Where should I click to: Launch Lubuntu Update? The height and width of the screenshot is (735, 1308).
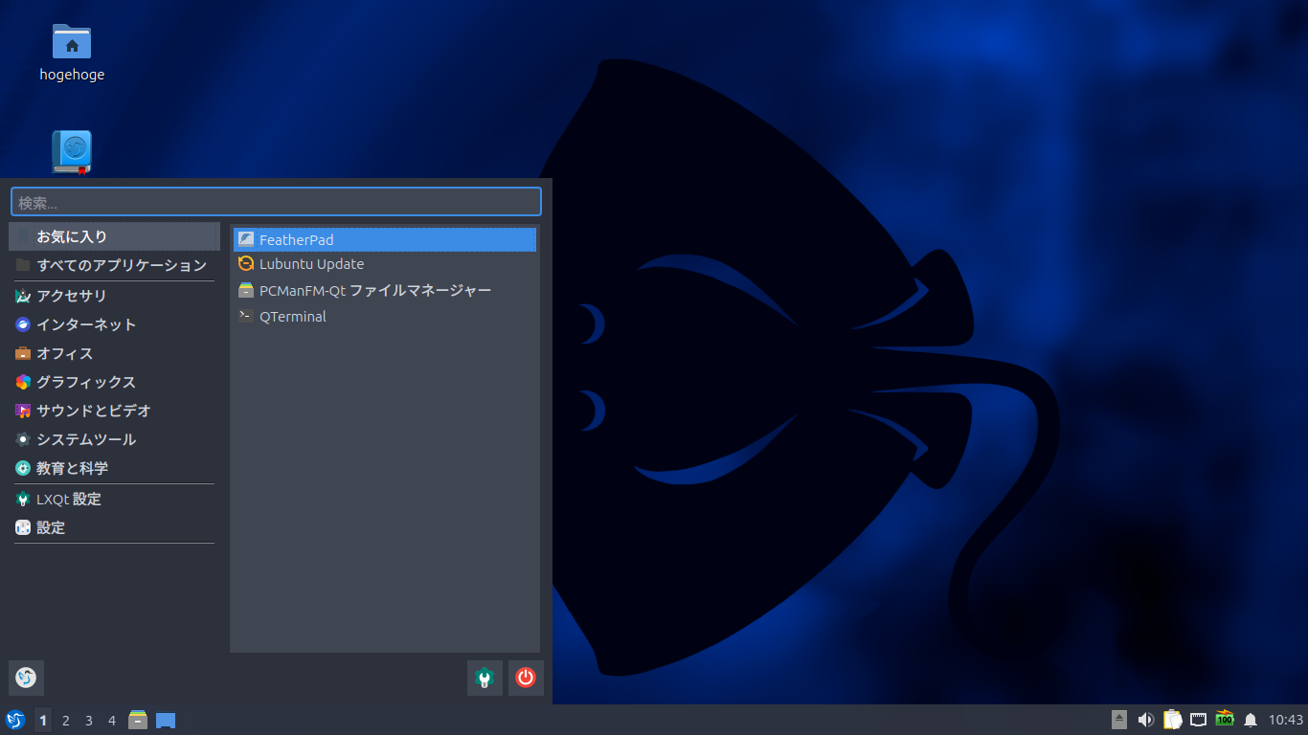pos(385,264)
